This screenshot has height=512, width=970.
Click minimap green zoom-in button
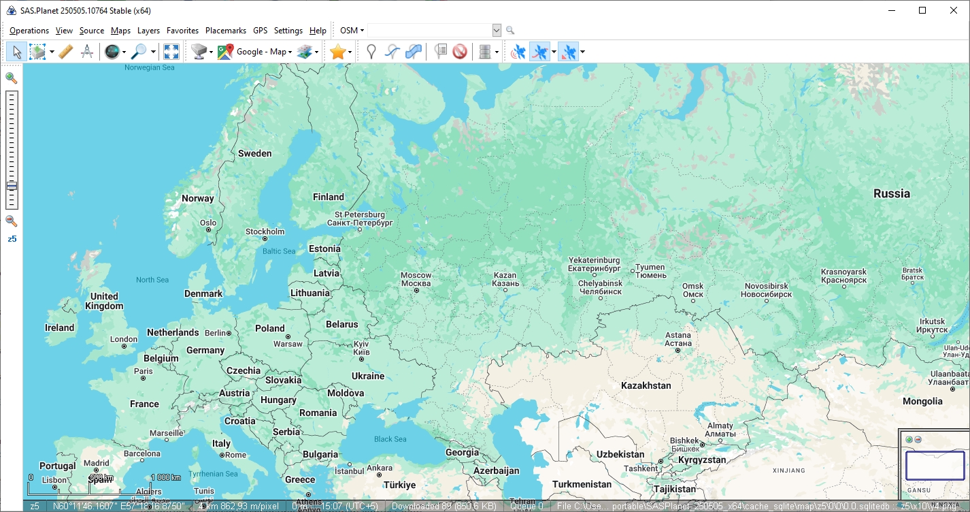909,439
